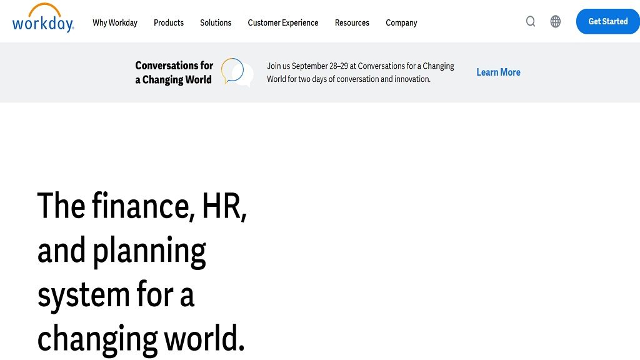Click the 'Join us September 28–29' banner text
Screen dimensions: 640x360
click(361, 72)
